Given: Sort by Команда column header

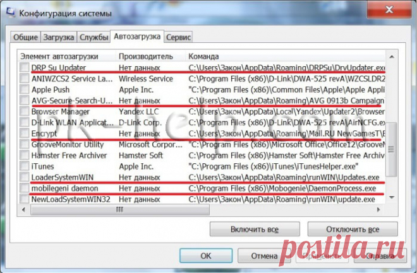Looking at the screenshot, I should click(x=286, y=56).
